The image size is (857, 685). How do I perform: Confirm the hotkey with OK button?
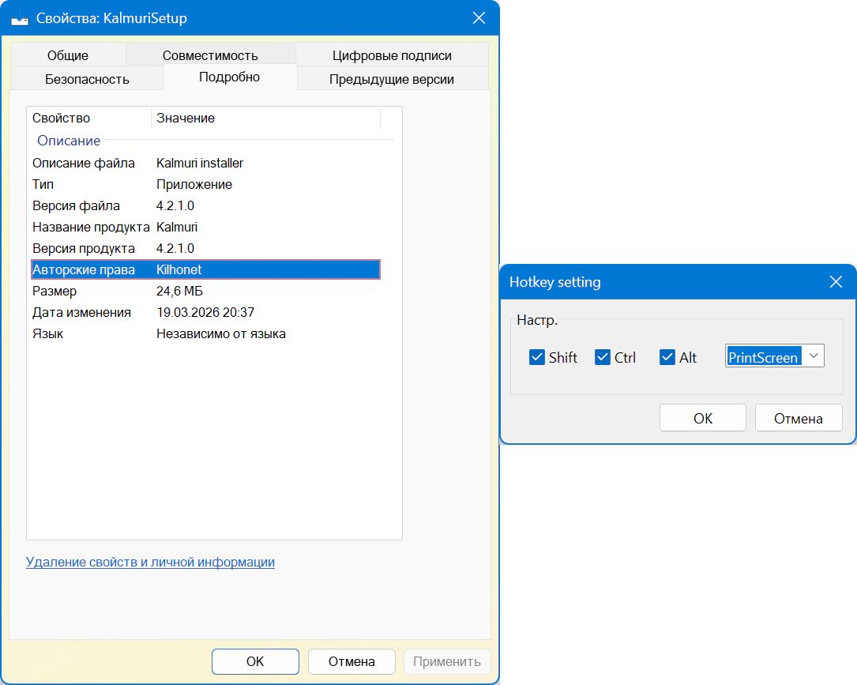coord(702,419)
